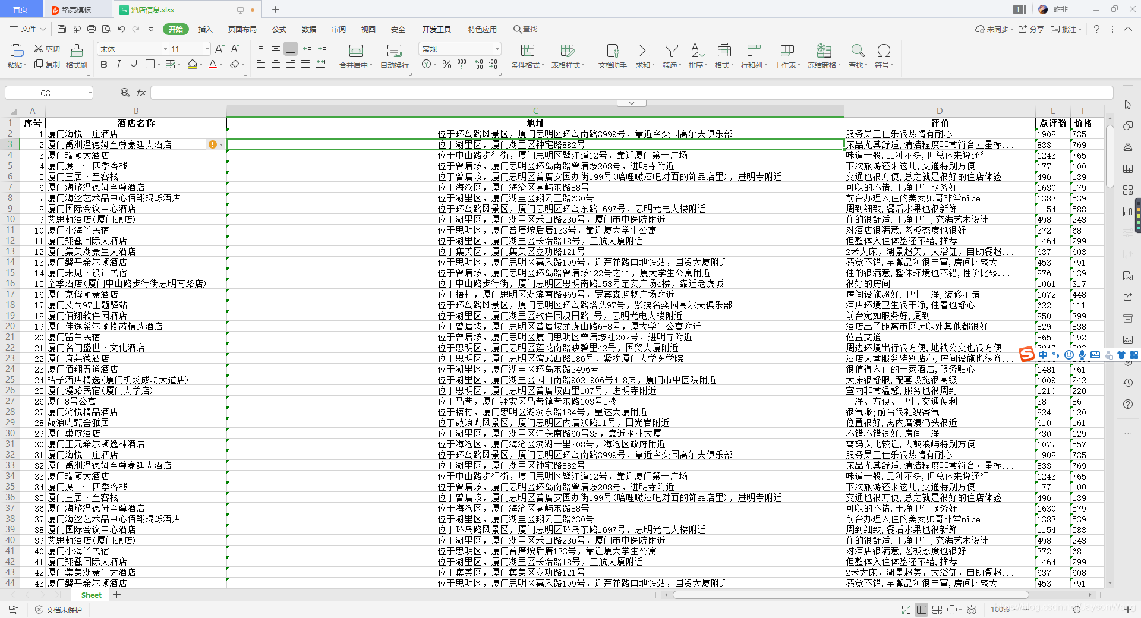Switch to fullscreen view in status bar
The width and height of the screenshot is (1141, 618).
pos(906,610)
